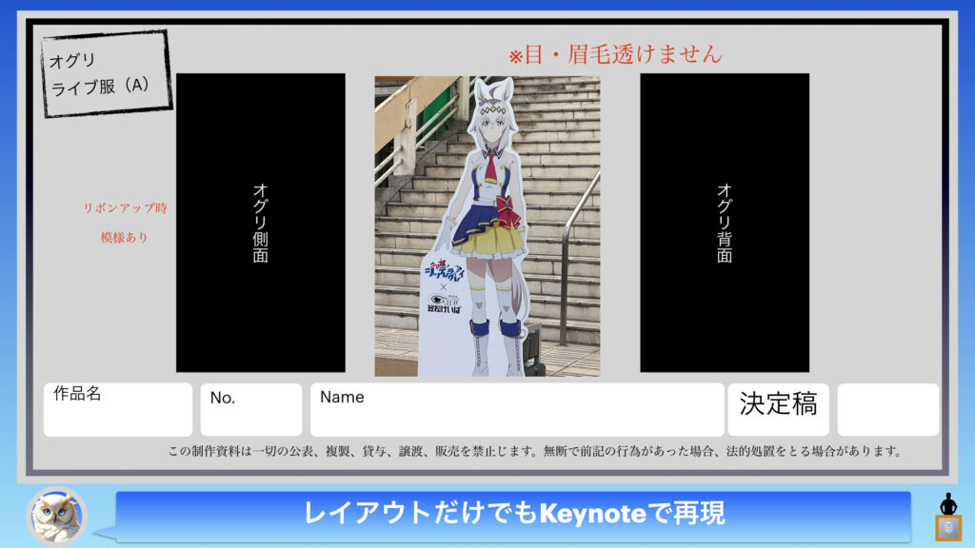Viewport: 975px width, 548px height.
Task: Click the Oguri character standee photo
Action: click(x=487, y=226)
